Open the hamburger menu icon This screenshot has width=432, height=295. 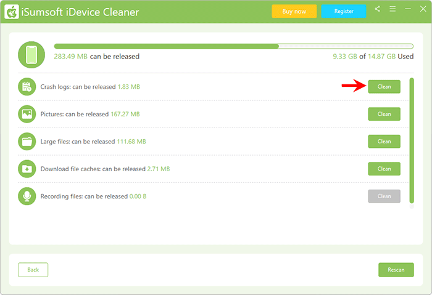tap(393, 9)
